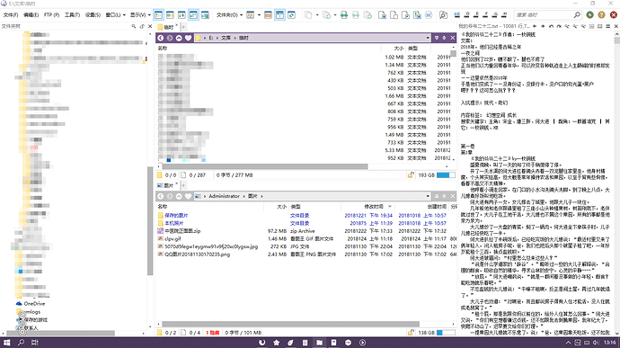Click the green refresh toolbar icon
Screen dimensions: 620x348
click(x=291, y=15)
